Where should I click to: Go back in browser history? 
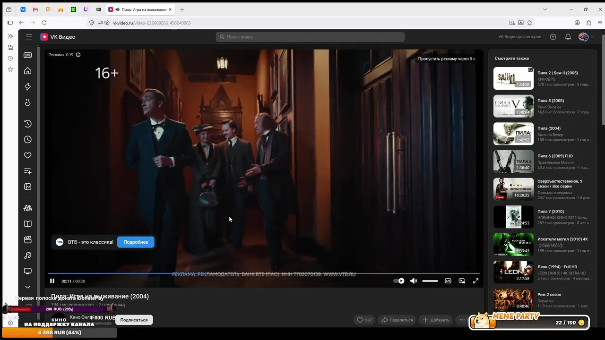(x=21, y=23)
